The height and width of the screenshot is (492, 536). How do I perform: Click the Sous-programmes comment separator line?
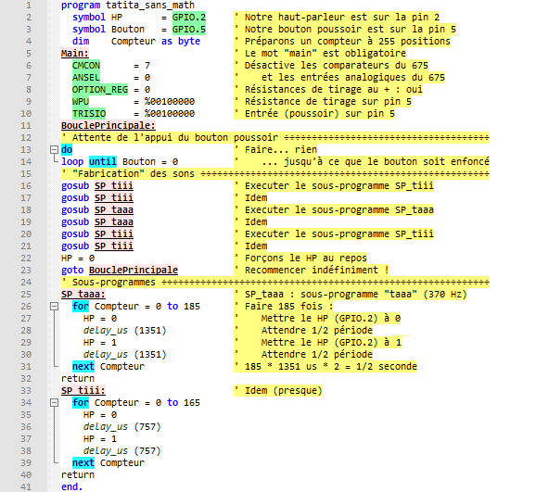click(275, 283)
